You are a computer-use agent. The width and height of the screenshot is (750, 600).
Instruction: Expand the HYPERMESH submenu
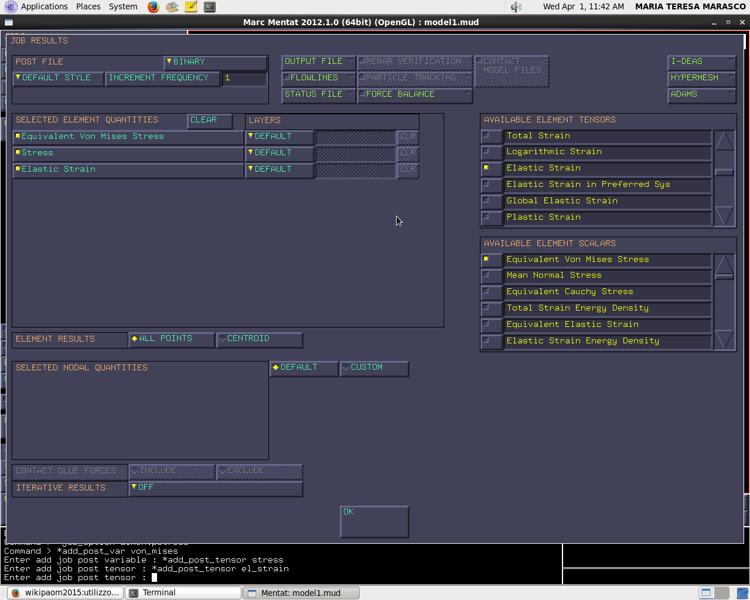[702, 78]
